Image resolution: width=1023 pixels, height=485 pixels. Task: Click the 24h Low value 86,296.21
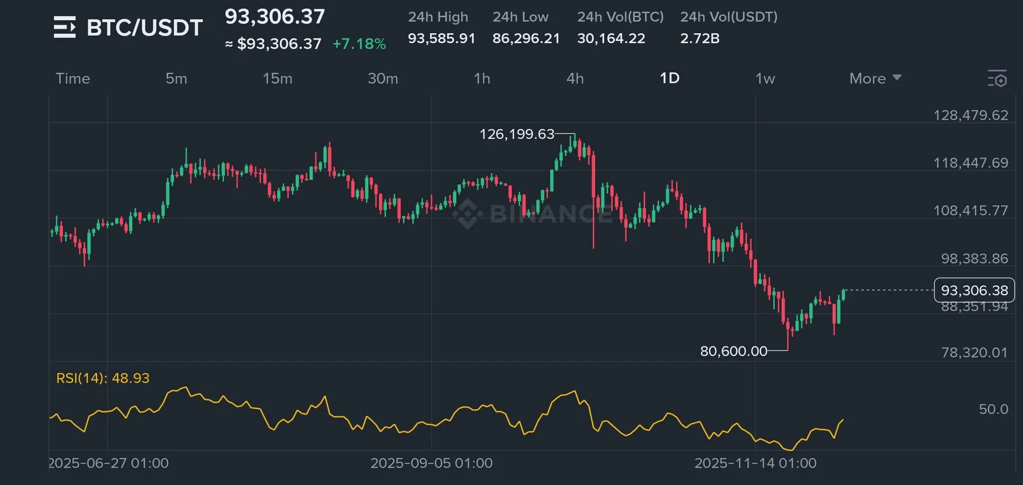click(526, 38)
